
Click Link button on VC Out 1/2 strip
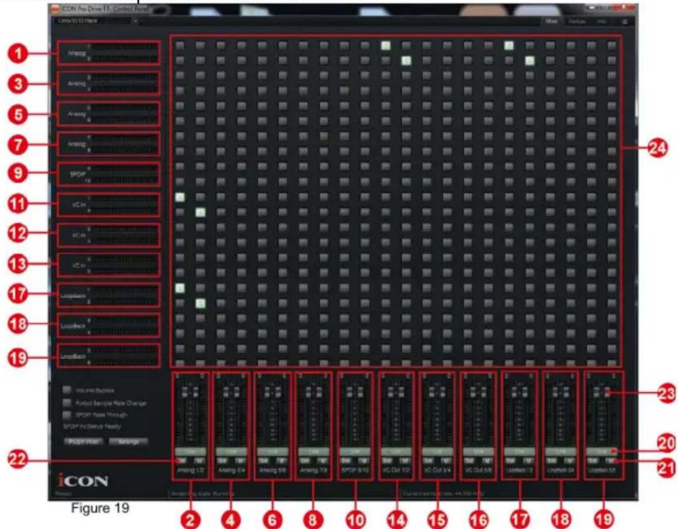click(x=396, y=451)
